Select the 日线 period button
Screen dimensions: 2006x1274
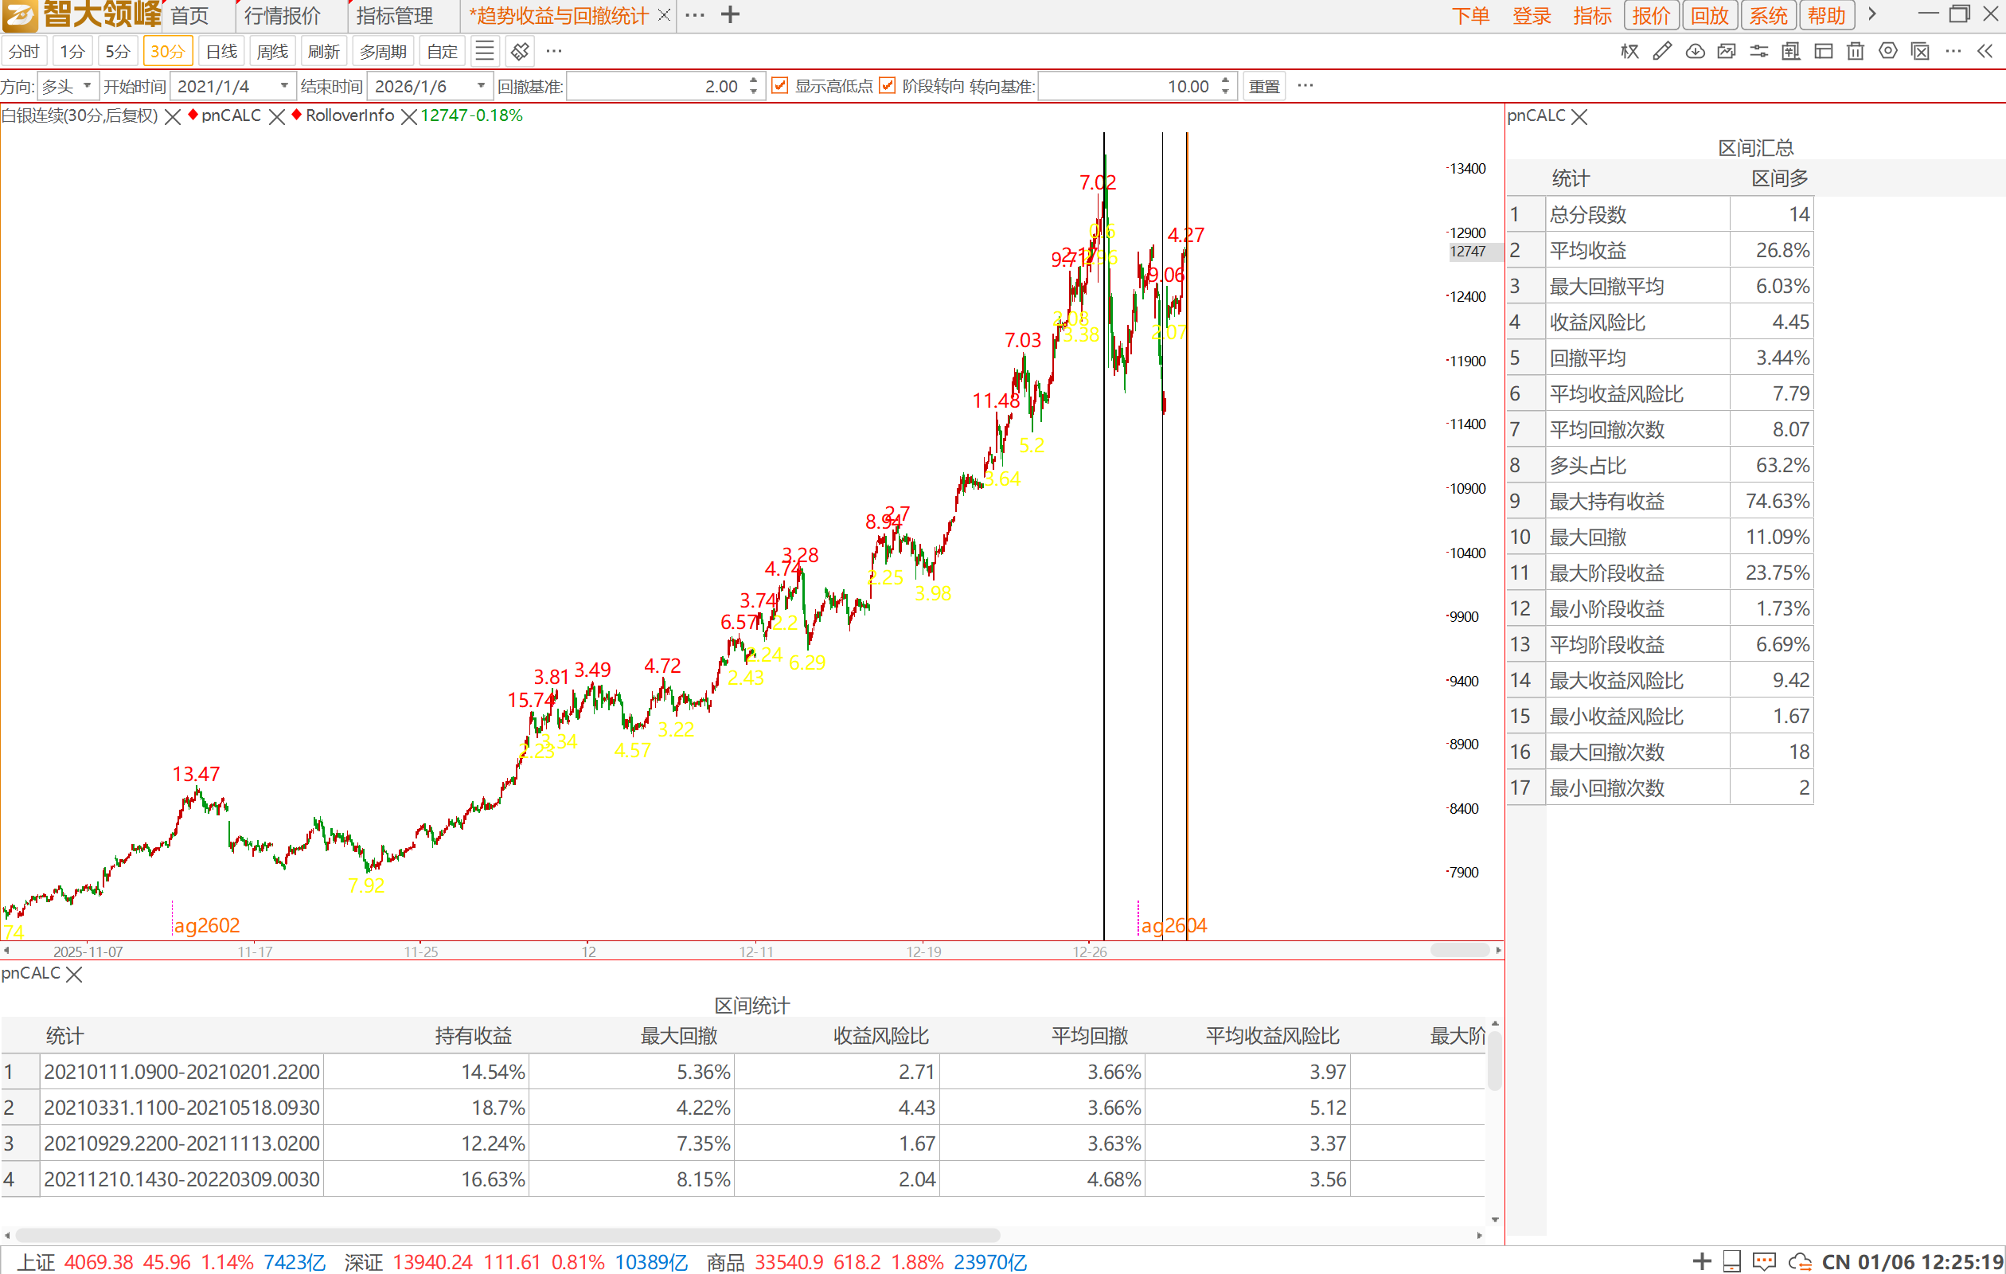pyautogui.click(x=221, y=52)
